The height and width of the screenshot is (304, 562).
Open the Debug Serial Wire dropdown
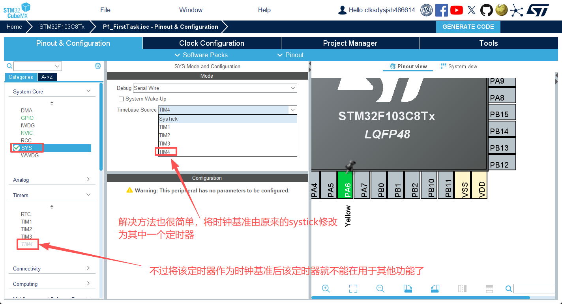click(x=215, y=88)
